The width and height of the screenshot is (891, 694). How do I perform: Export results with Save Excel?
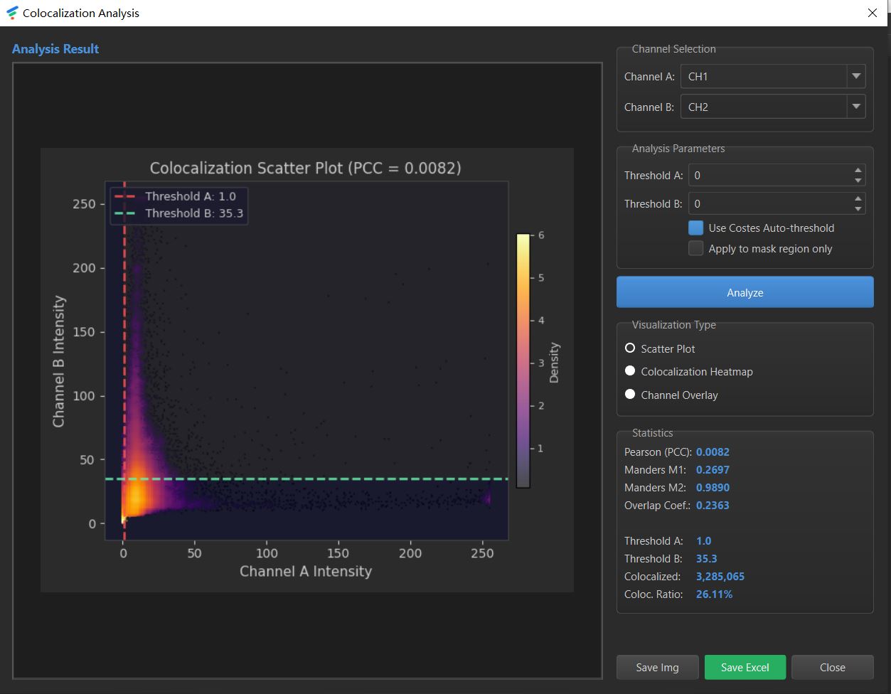coord(745,668)
